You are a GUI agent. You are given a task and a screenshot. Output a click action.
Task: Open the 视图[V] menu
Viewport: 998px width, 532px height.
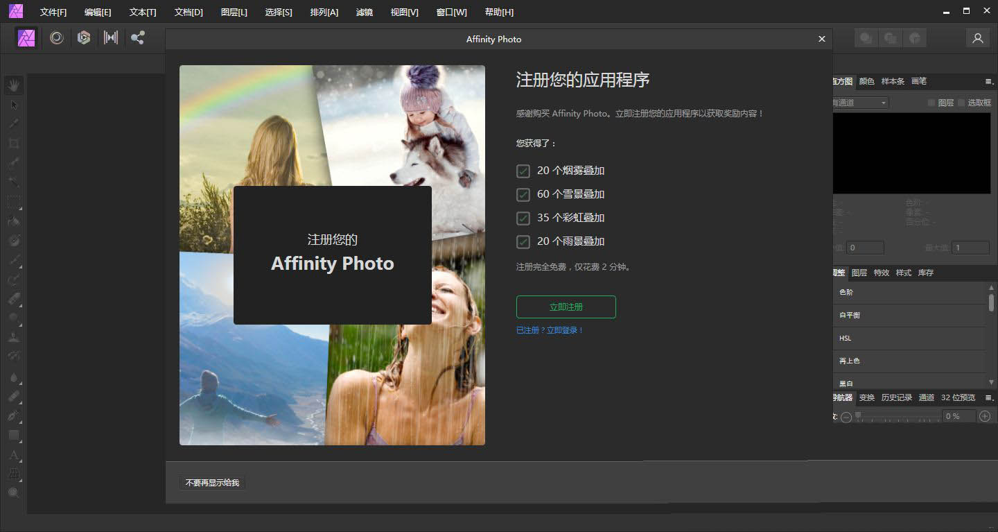405,12
